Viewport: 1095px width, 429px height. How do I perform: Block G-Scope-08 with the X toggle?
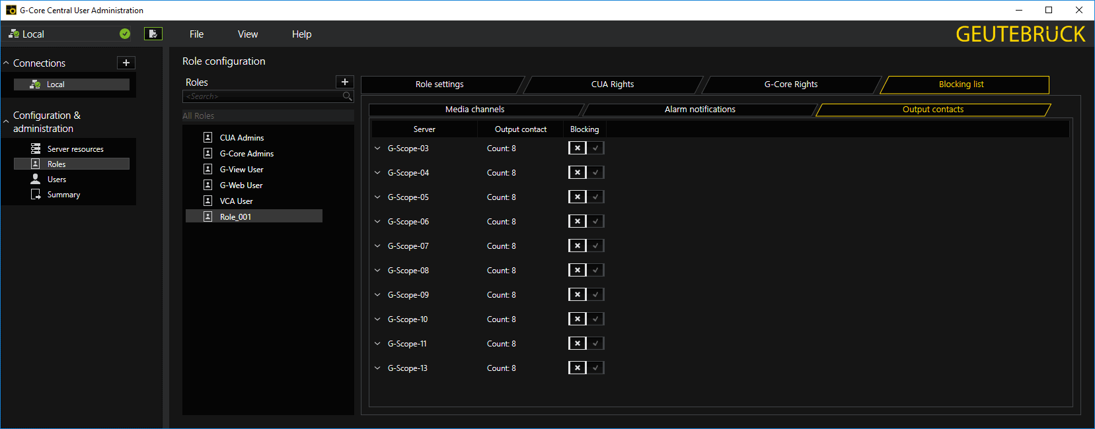coord(578,270)
